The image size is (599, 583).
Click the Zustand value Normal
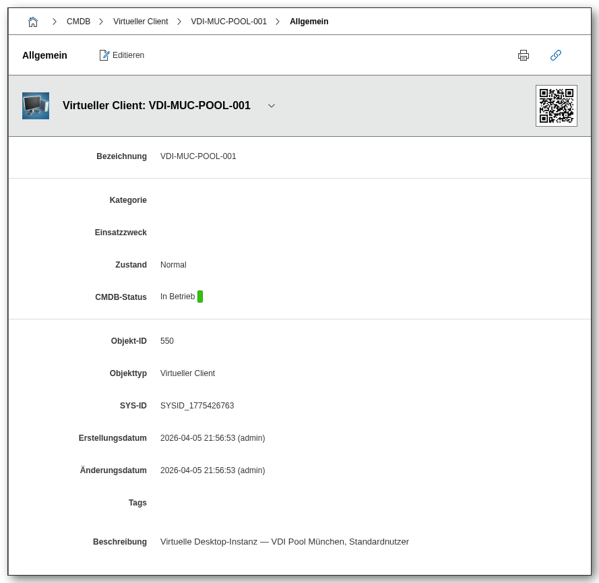click(x=172, y=264)
